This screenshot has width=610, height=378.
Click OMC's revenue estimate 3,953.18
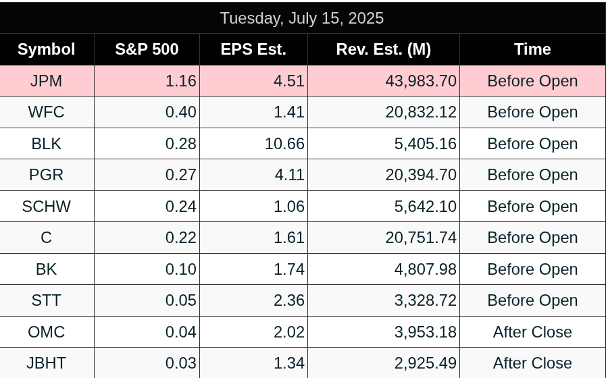click(x=425, y=331)
